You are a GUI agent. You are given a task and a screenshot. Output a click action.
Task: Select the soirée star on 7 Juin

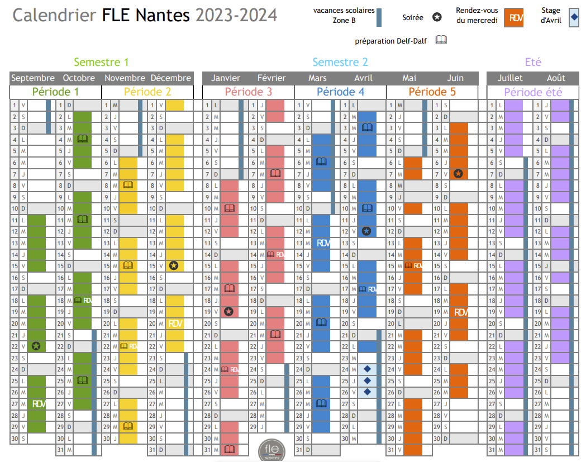click(x=458, y=173)
